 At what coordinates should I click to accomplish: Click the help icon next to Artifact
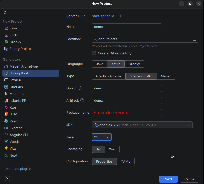pos(82,100)
